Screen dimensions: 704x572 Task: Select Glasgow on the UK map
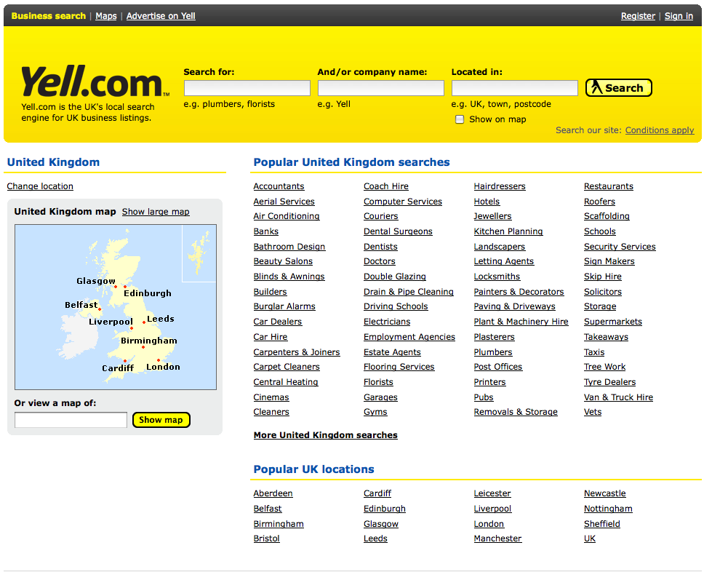click(95, 281)
